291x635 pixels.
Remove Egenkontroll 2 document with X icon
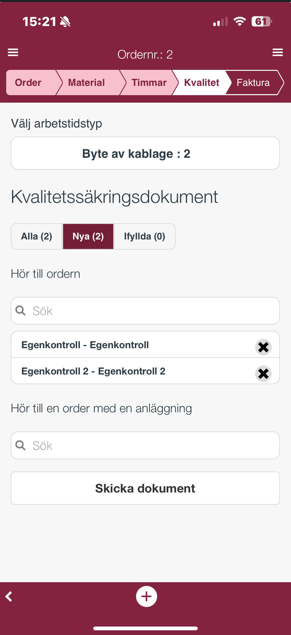(263, 374)
